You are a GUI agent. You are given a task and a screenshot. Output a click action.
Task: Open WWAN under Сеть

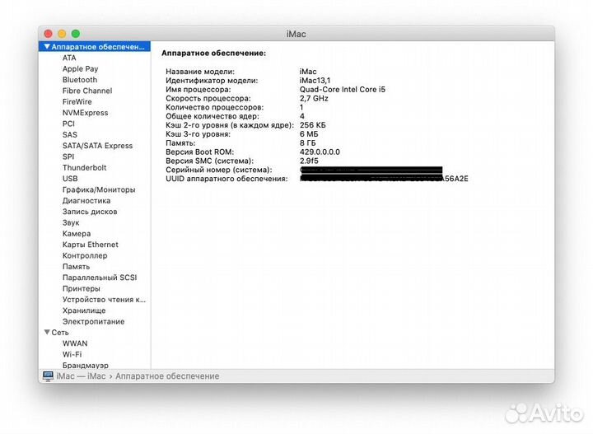tap(75, 343)
